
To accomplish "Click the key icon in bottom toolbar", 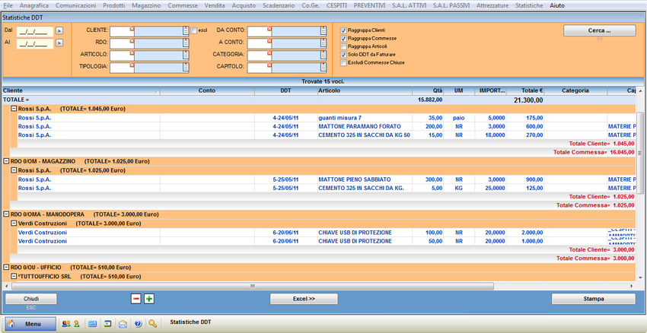I will [x=153, y=324].
